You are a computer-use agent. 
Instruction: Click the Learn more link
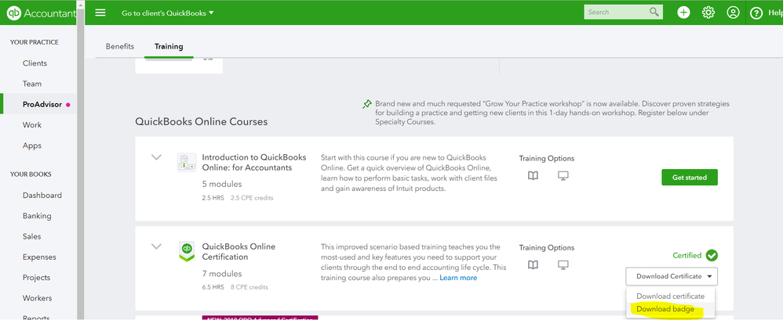coord(458,278)
